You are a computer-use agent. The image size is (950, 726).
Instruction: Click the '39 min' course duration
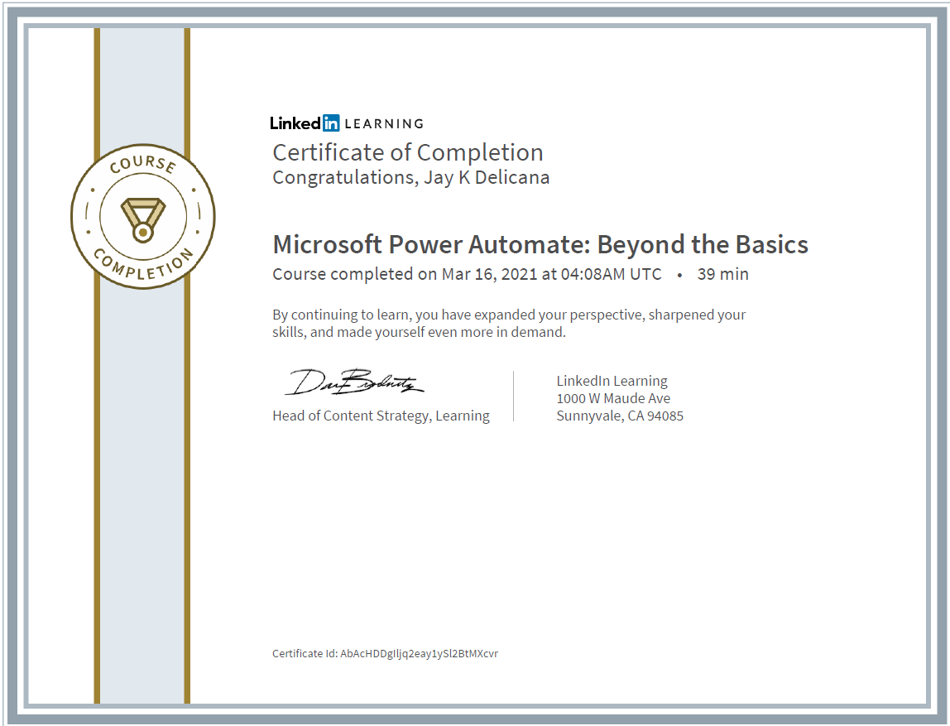[x=722, y=274]
